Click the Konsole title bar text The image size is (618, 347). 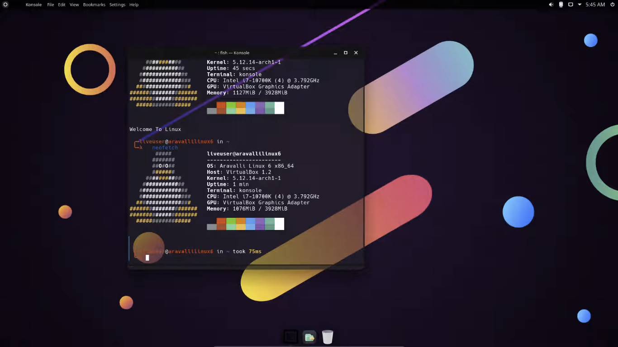click(232, 53)
